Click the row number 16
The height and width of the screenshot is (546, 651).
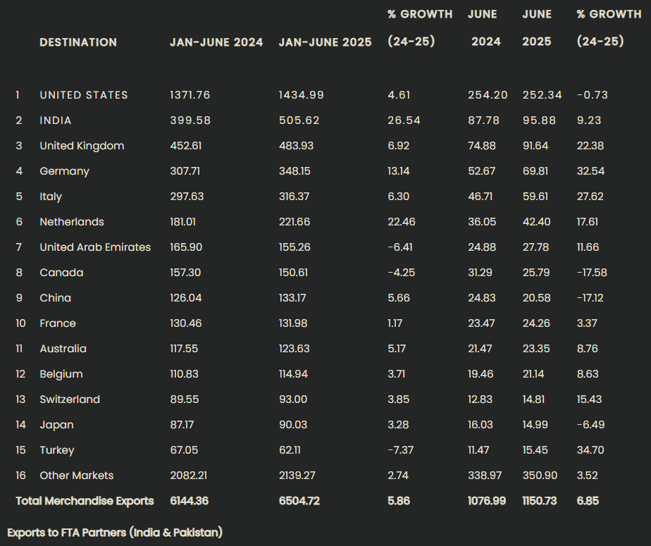pos(20,475)
